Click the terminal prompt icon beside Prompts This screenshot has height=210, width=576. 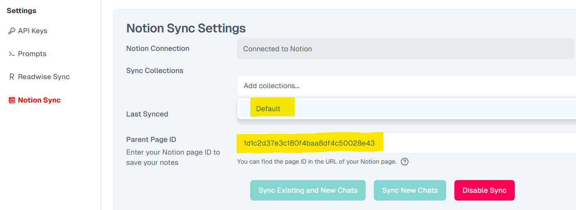[12, 54]
